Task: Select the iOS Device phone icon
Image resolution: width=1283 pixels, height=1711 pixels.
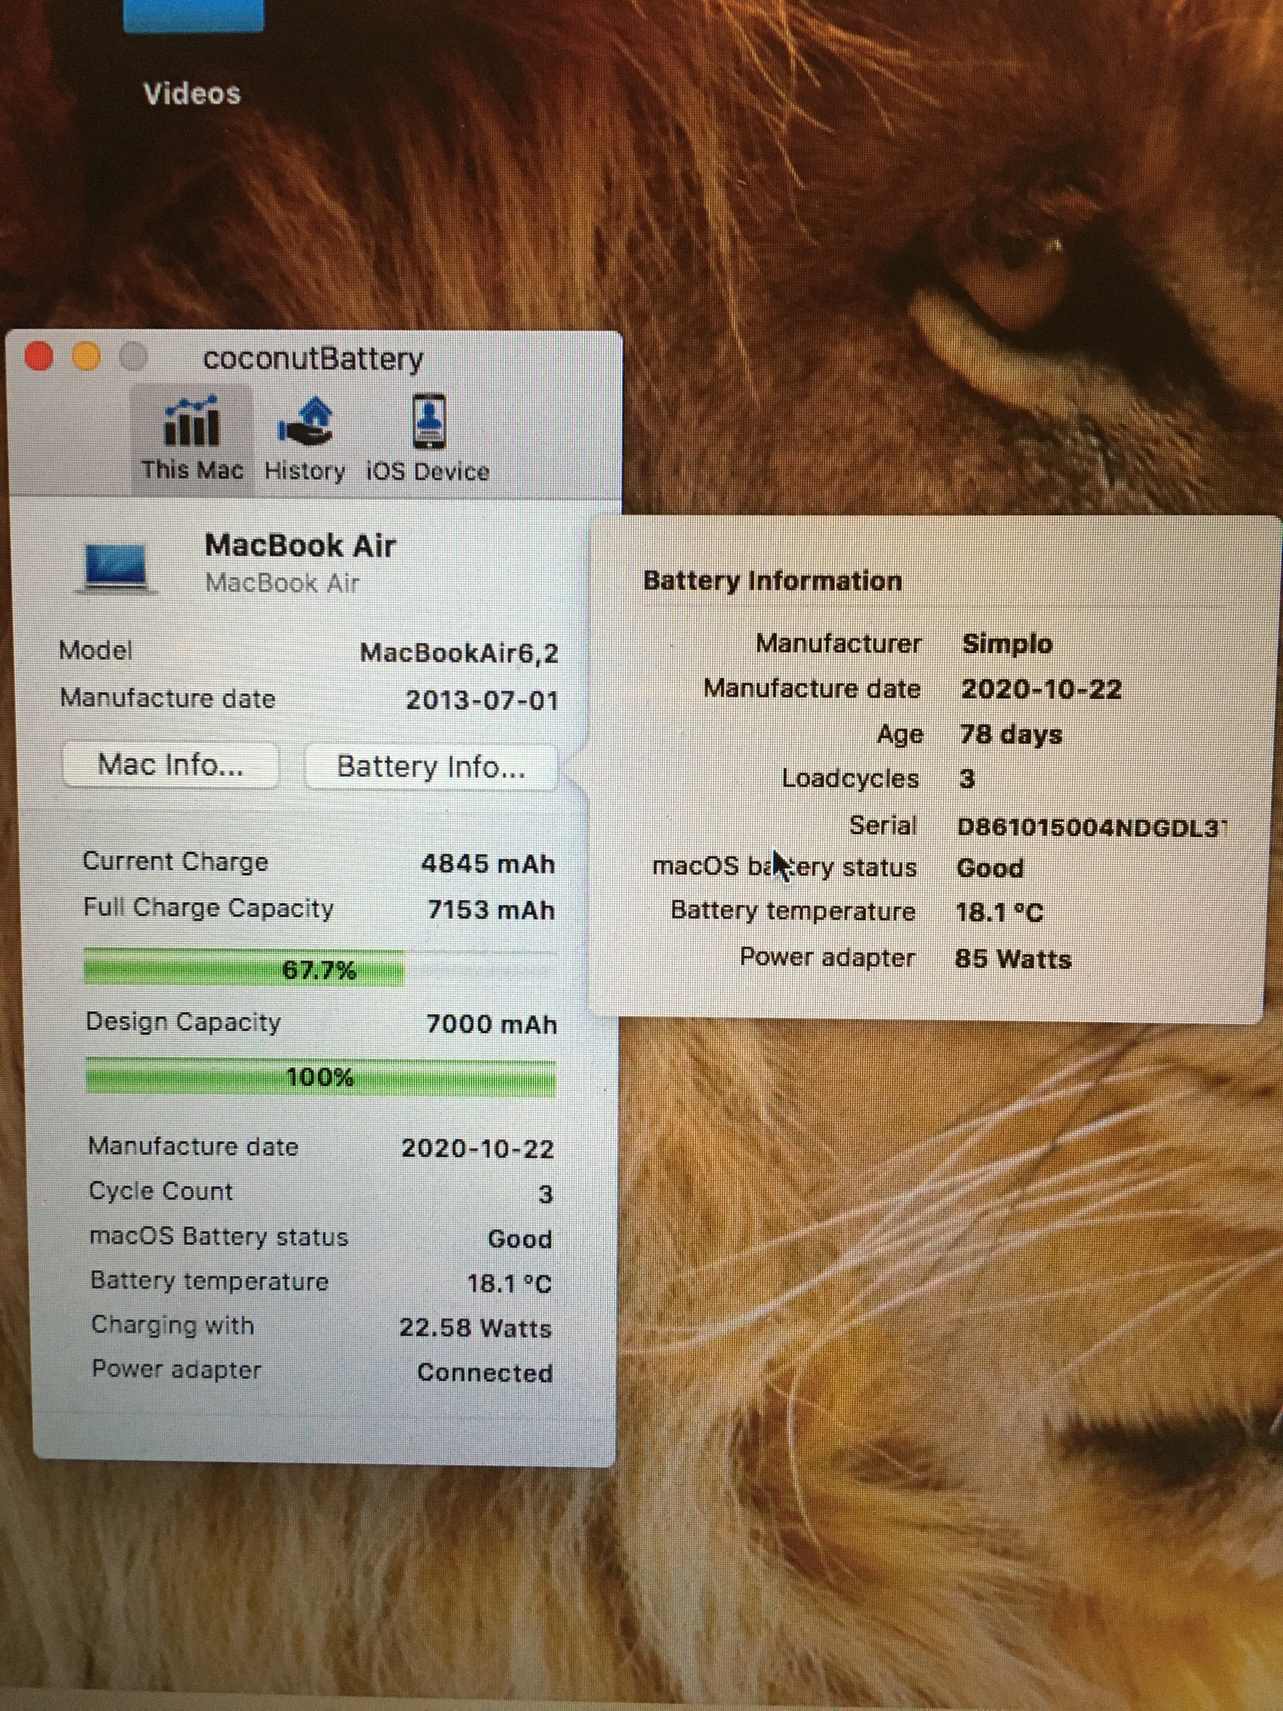Action: [x=428, y=421]
